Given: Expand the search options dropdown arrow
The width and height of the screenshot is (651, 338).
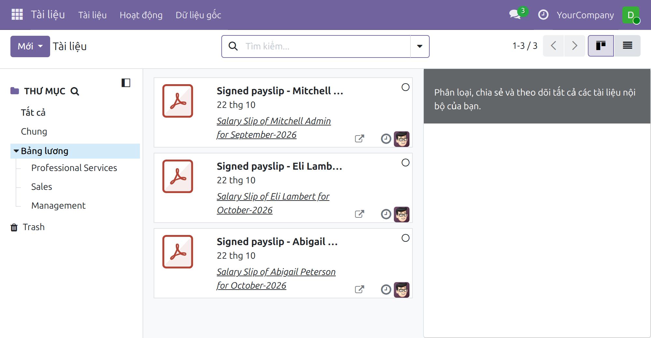Looking at the screenshot, I should (x=420, y=46).
